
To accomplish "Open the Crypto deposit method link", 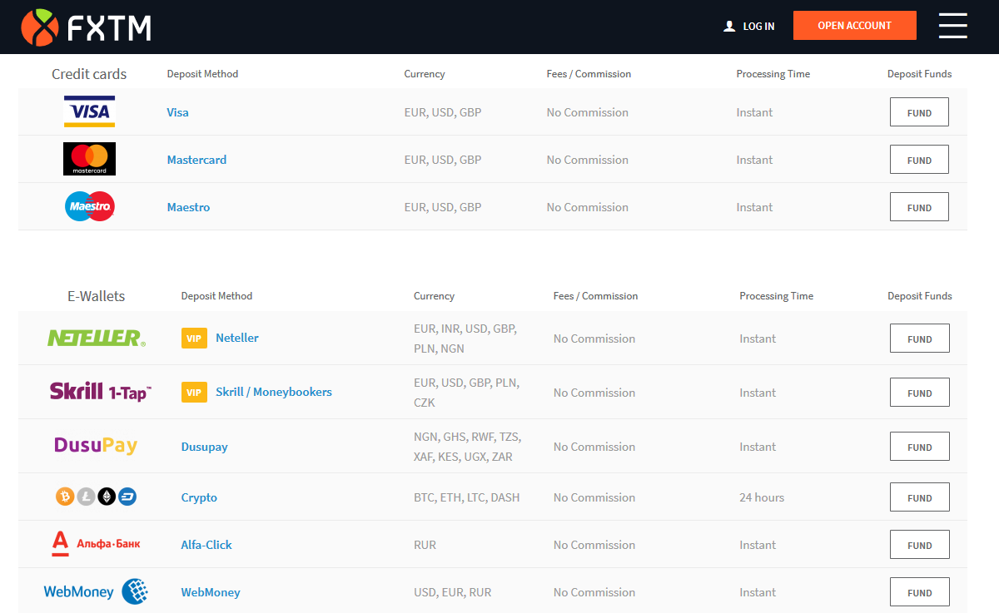I will coord(199,497).
